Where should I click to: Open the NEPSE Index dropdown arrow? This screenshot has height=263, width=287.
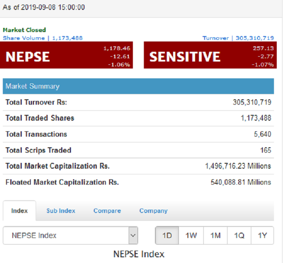(x=133, y=236)
